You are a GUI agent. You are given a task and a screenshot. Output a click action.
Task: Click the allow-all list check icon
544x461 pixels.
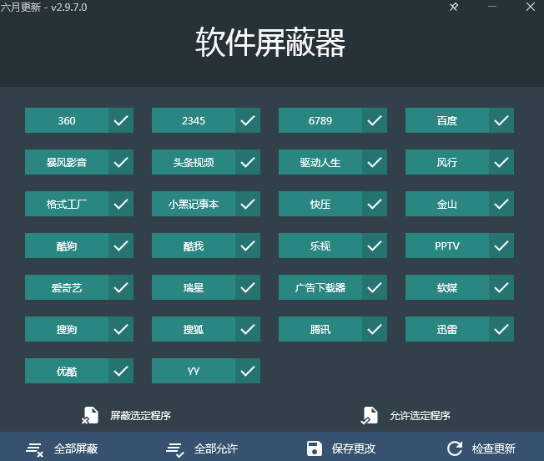(175, 449)
